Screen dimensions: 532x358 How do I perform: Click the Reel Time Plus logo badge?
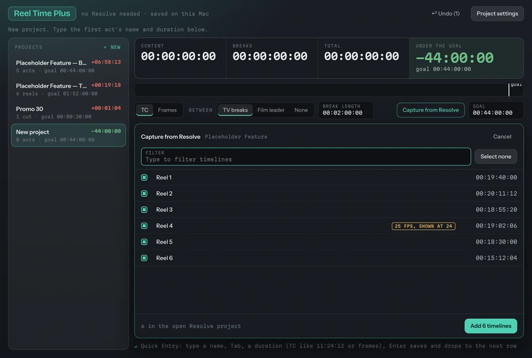pyautogui.click(x=42, y=13)
